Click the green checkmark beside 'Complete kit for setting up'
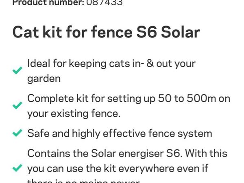Screen dimensions: 244x183 pos(17,105)
